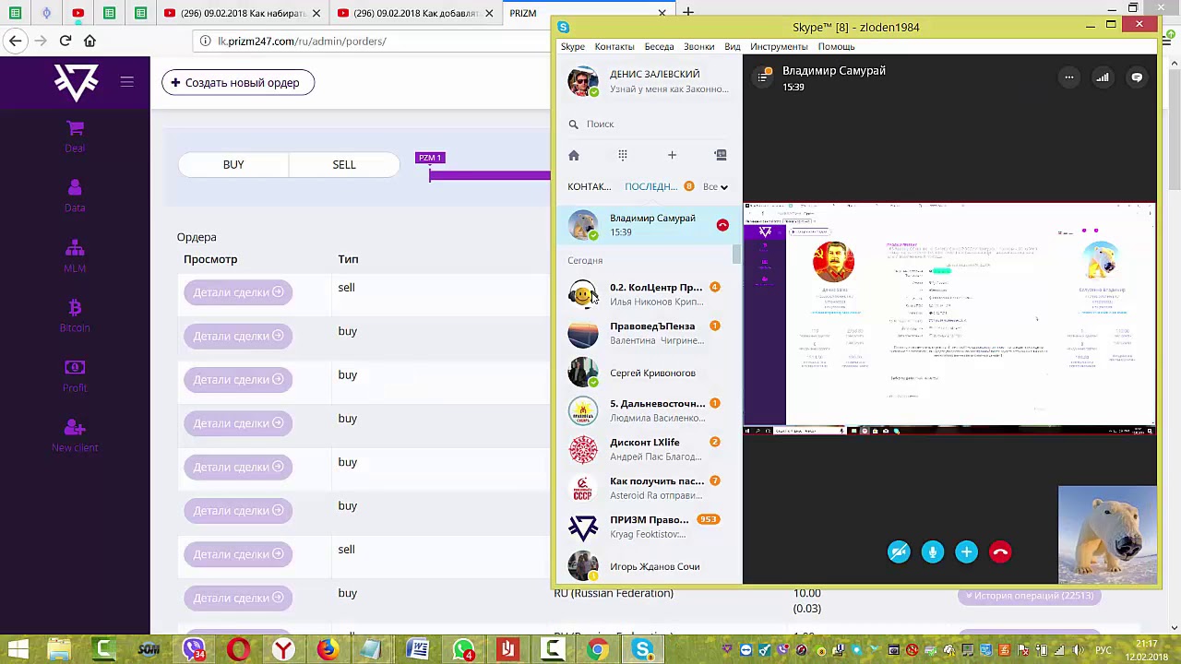Open Bitcoin icon in sidebar
This screenshot has width=1181, height=664.
(x=75, y=307)
